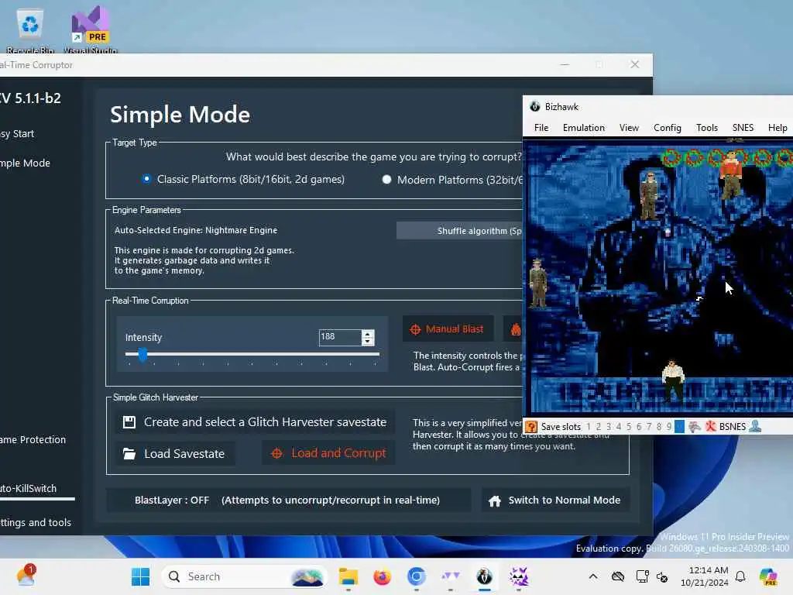Screen dimensions: 793x595
Task: Click the Bizhawk question block status icon
Action: coord(531,427)
